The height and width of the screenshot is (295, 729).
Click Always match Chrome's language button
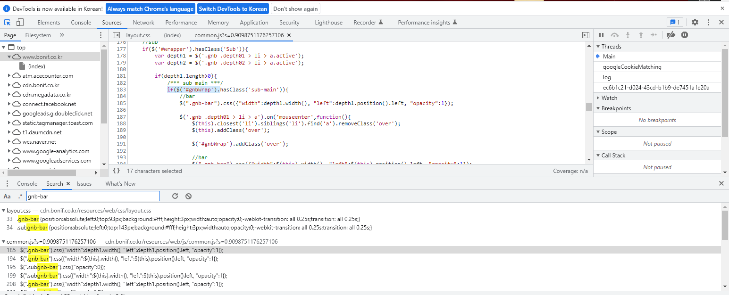pyautogui.click(x=151, y=8)
